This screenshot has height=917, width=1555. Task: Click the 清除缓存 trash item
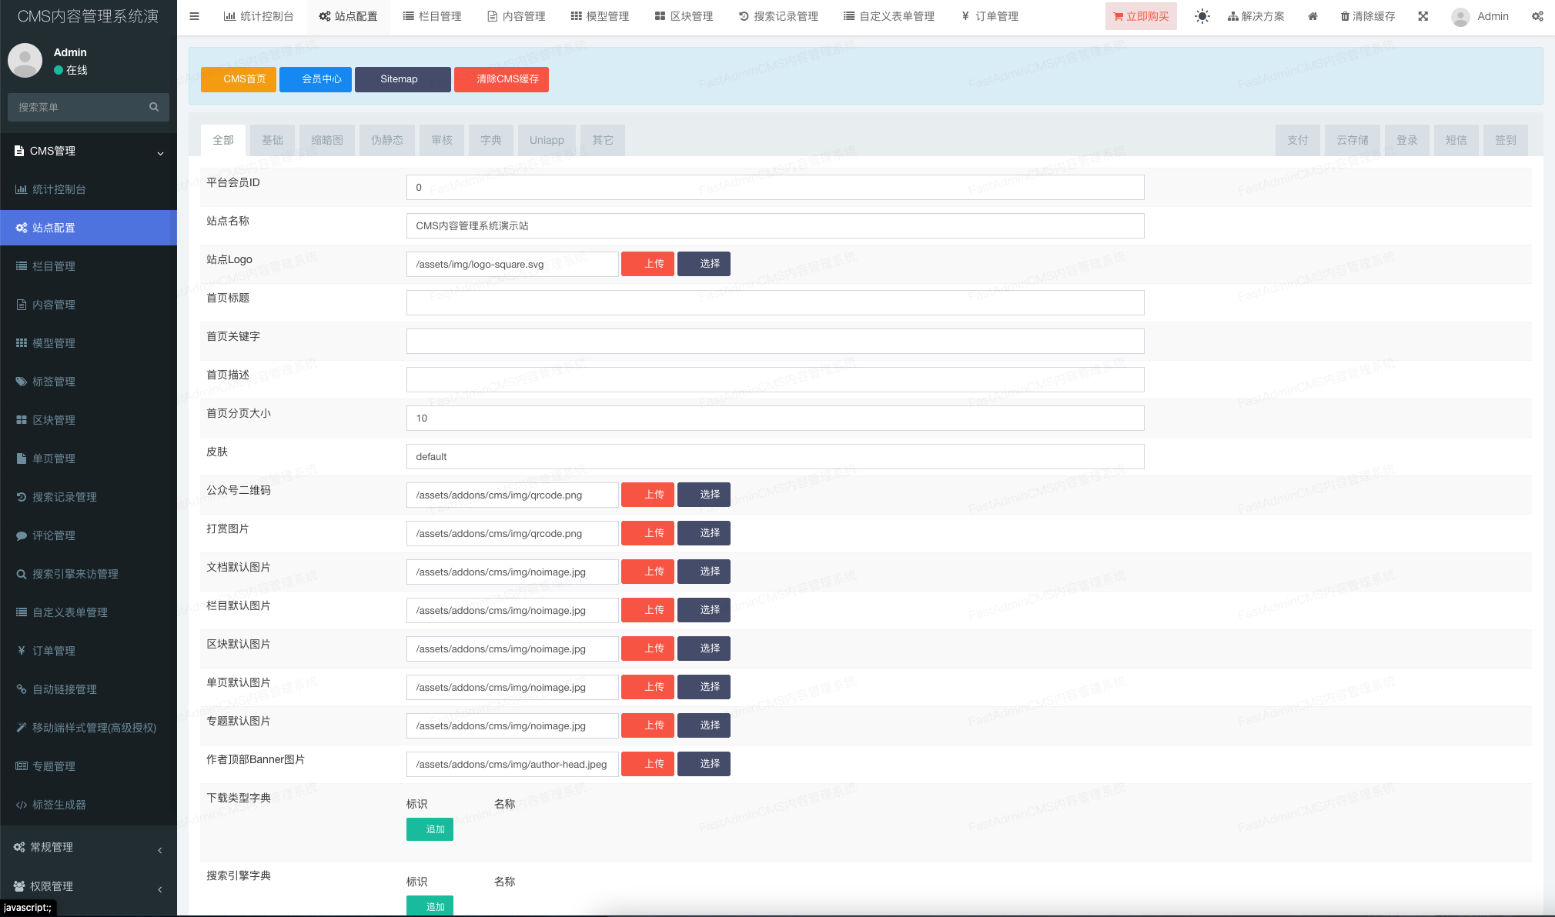pyautogui.click(x=1367, y=16)
